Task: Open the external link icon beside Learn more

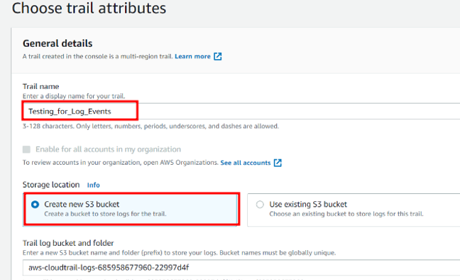Action: [x=218, y=56]
